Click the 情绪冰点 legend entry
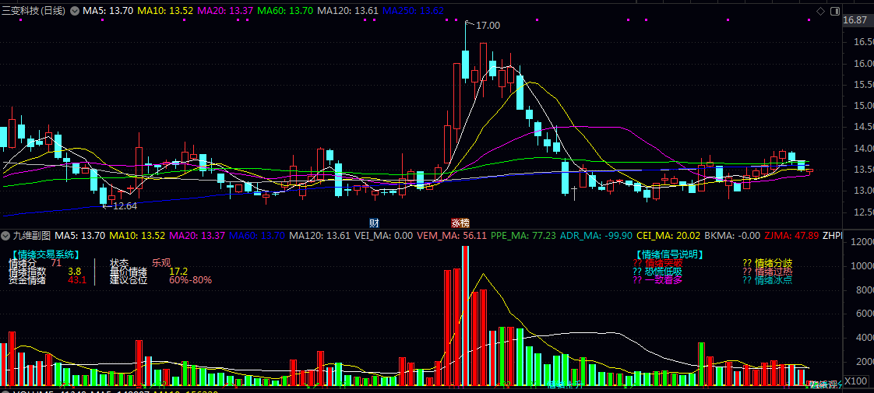The image size is (874, 393). 767,280
